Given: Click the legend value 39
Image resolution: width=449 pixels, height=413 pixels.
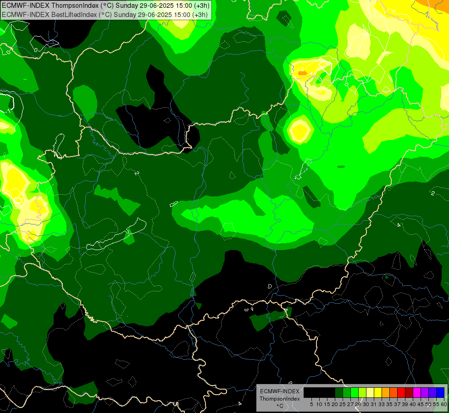Looking at the screenshot, I should coord(405,404).
